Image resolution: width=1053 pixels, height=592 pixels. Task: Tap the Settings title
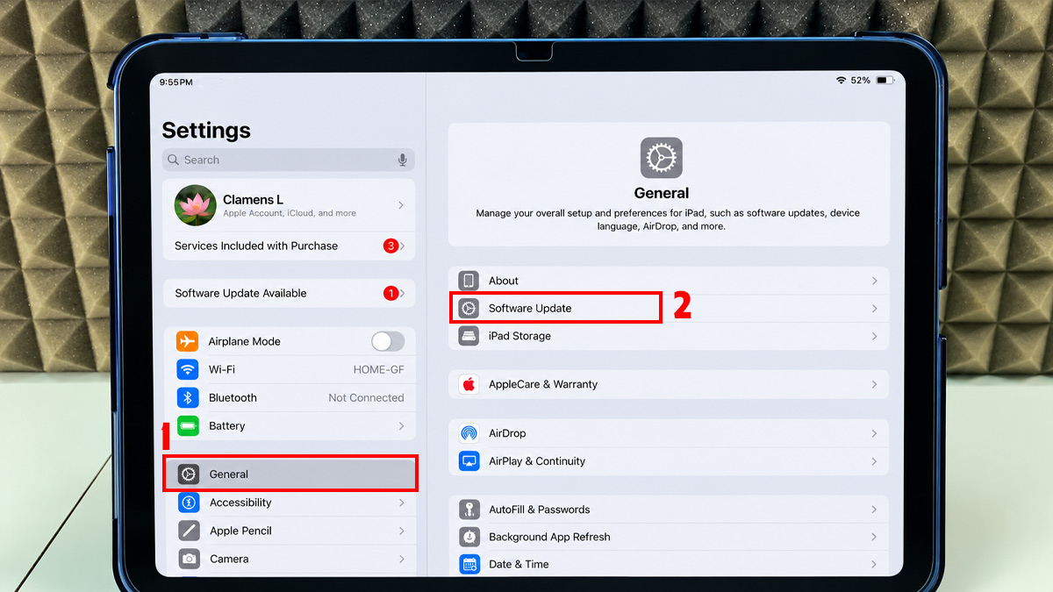[206, 130]
